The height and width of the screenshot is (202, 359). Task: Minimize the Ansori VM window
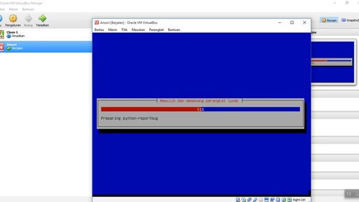point(279,22)
